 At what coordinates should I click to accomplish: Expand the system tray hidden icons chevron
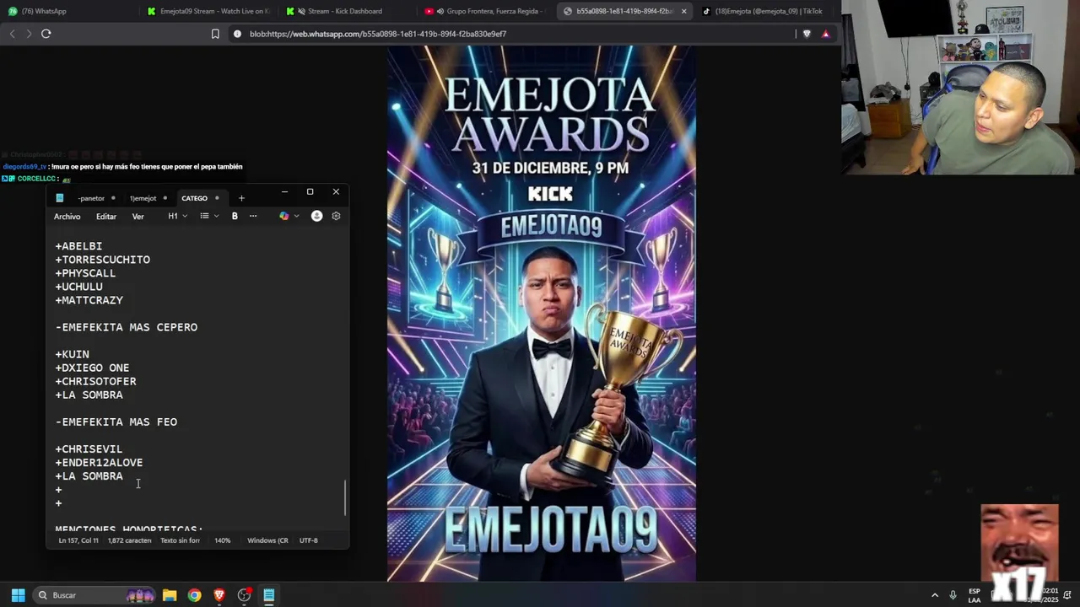[934, 595]
